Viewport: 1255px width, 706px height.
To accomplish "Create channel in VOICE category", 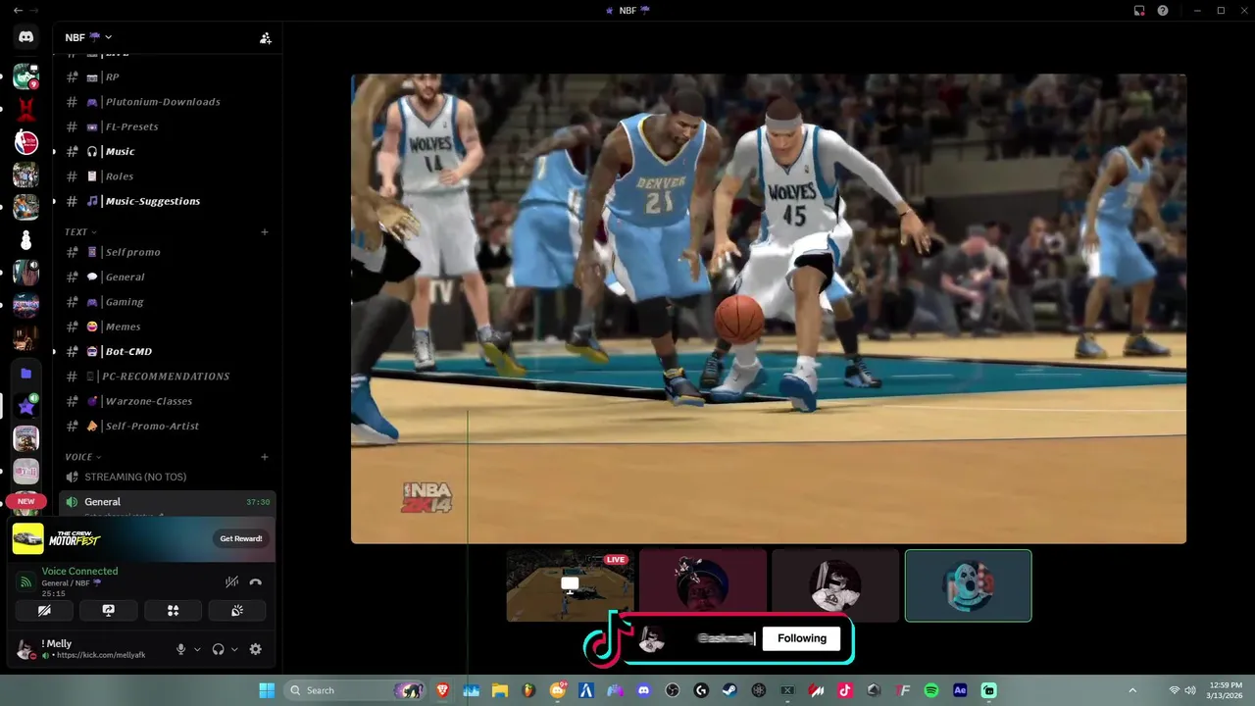I will tap(265, 457).
